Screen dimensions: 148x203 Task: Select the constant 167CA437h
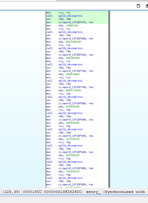click(x=73, y=139)
